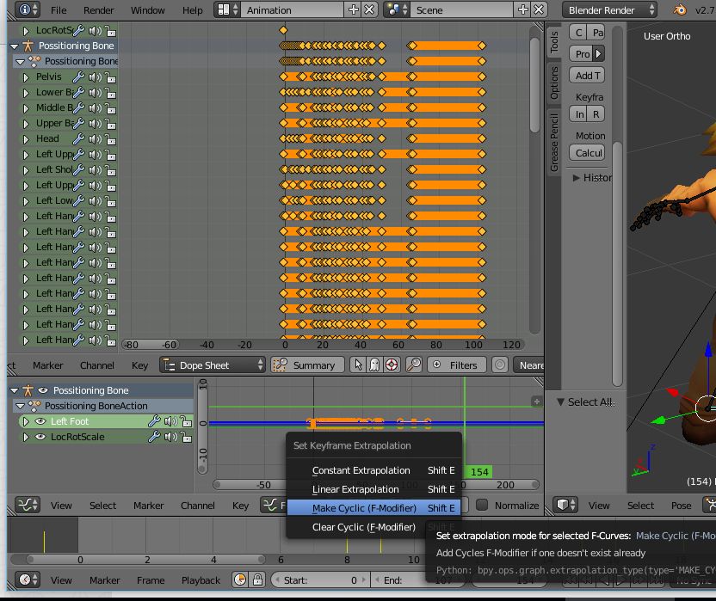Image resolution: width=716 pixels, height=601 pixels.
Task: Expand the Pelvis channel
Action: pos(26,77)
